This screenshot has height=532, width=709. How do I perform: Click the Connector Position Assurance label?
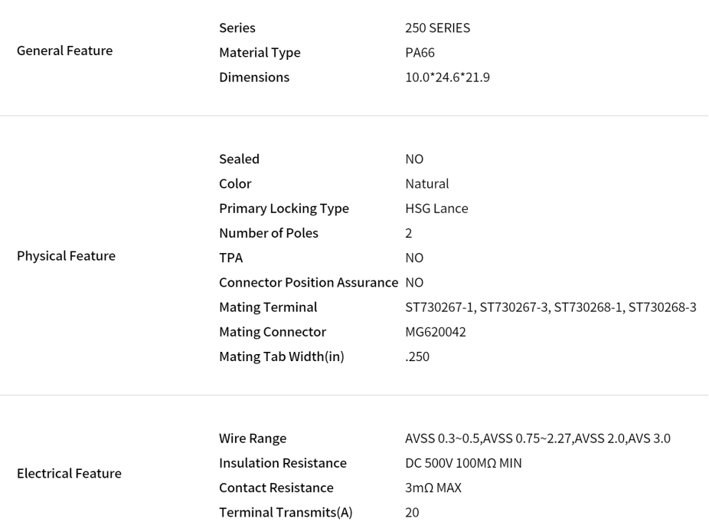click(x=309, y=283)
